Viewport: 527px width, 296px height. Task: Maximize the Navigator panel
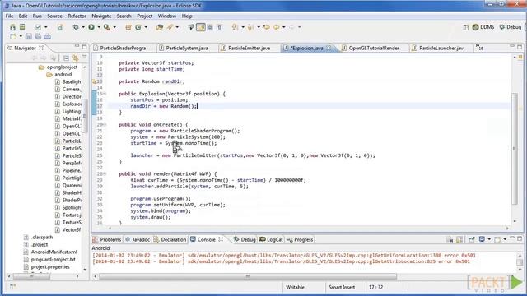(84, 47)
